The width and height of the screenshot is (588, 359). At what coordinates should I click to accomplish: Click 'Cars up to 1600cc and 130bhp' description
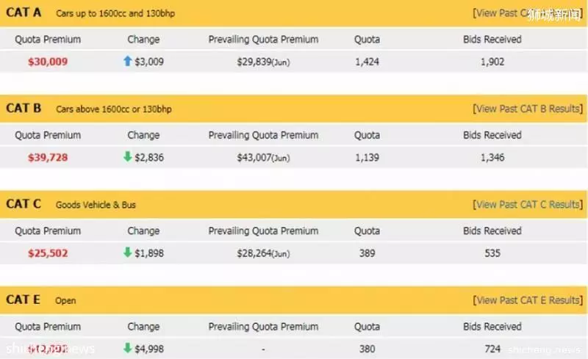tap(115, 13)
